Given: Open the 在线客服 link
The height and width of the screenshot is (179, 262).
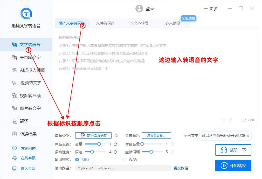Looking at the screenshot, I should pos(28,158).
